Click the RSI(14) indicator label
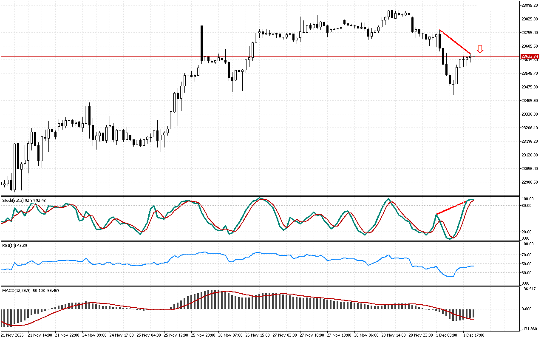This screenshot has width=544, height=340. coord(9,246)
